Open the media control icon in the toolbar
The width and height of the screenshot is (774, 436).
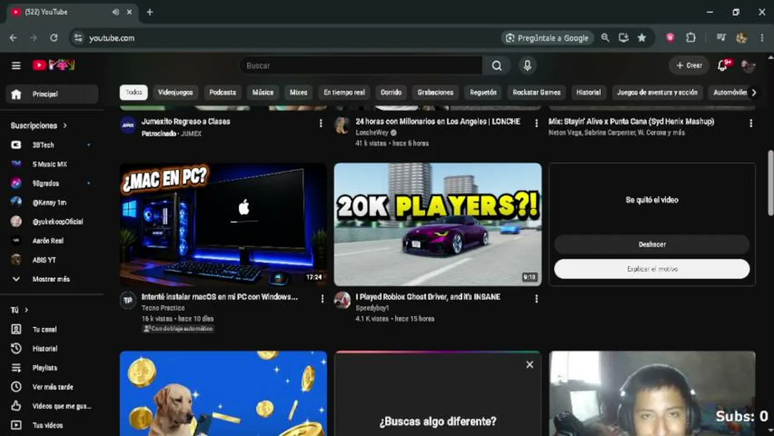(x=721, y=38)
